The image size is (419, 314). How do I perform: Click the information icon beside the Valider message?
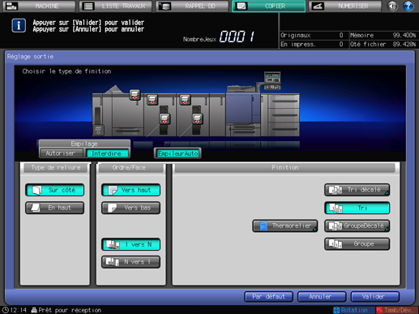coord(19,26)
